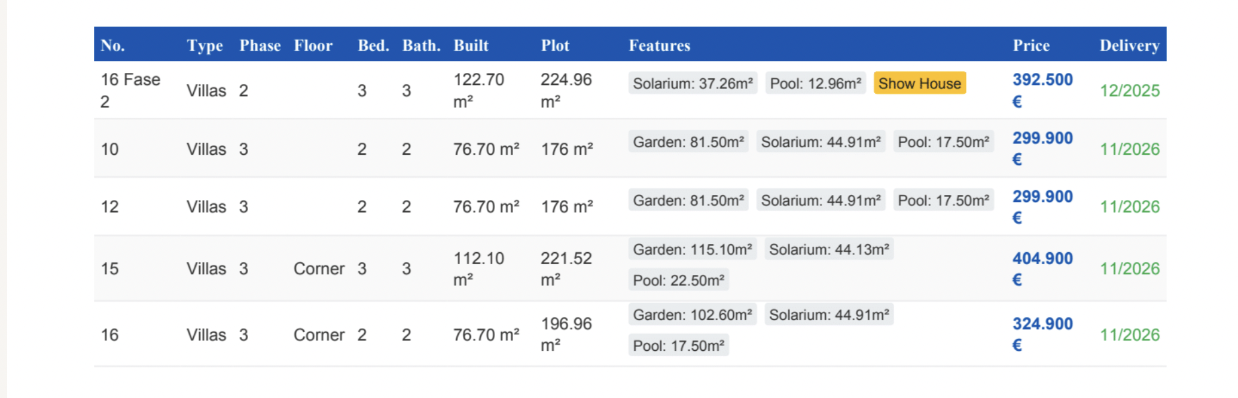
Task: Click the Garden: 102.60m² feature tag
Action: click(x=692, y=315)
